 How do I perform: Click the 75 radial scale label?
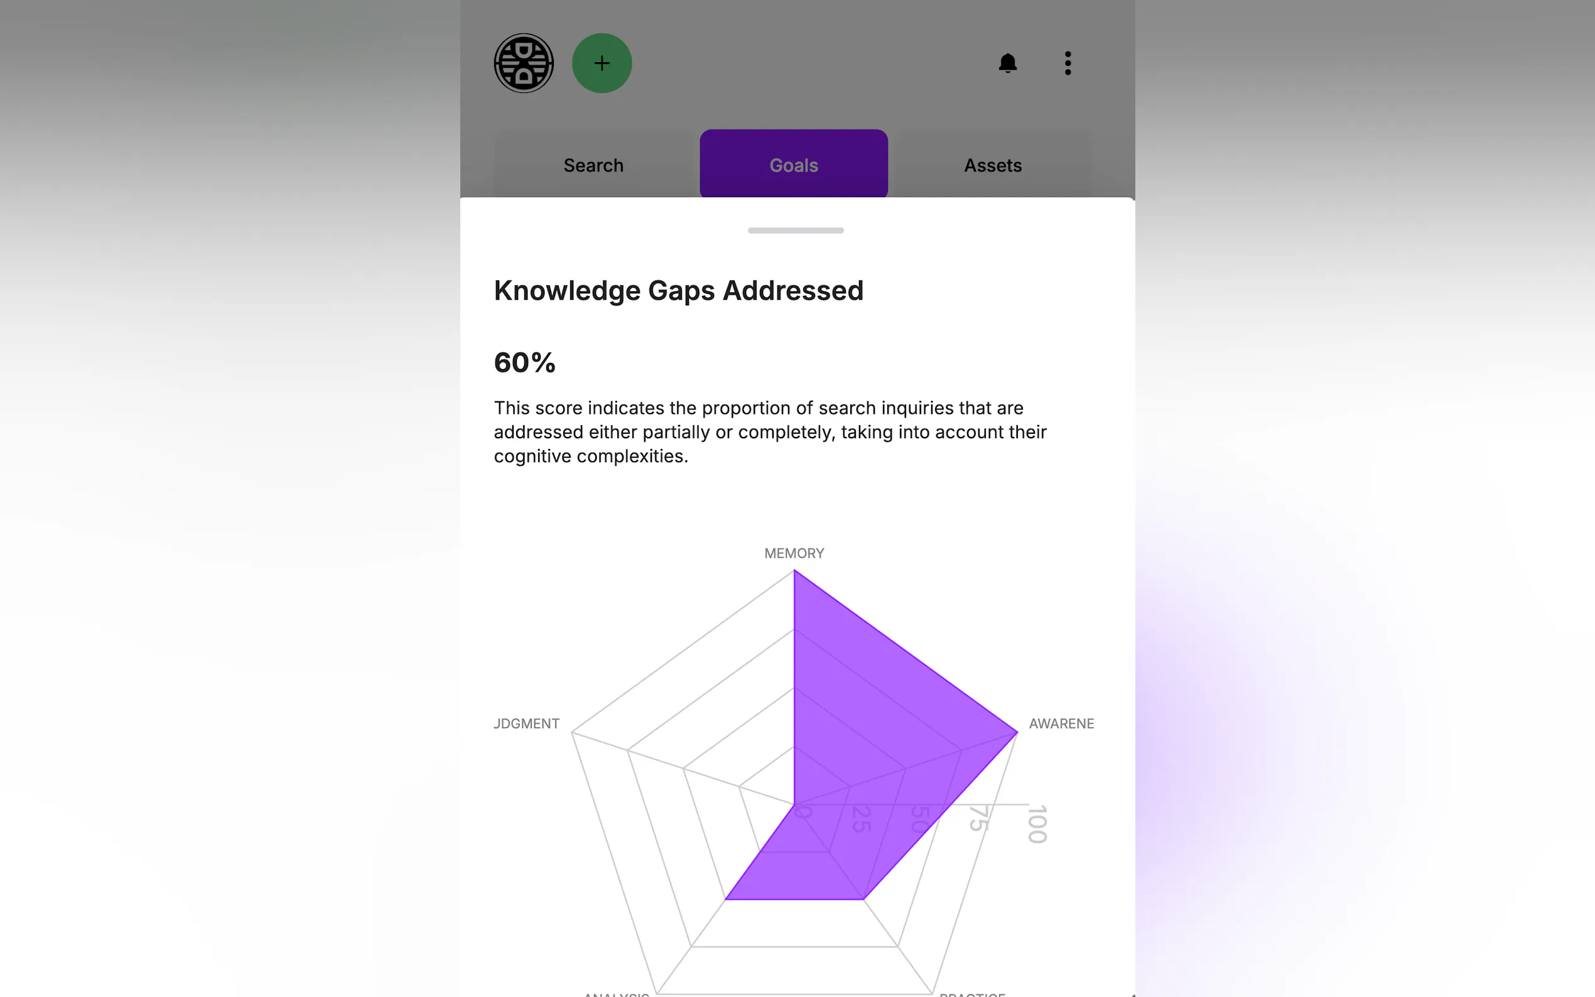pos(979,817)
